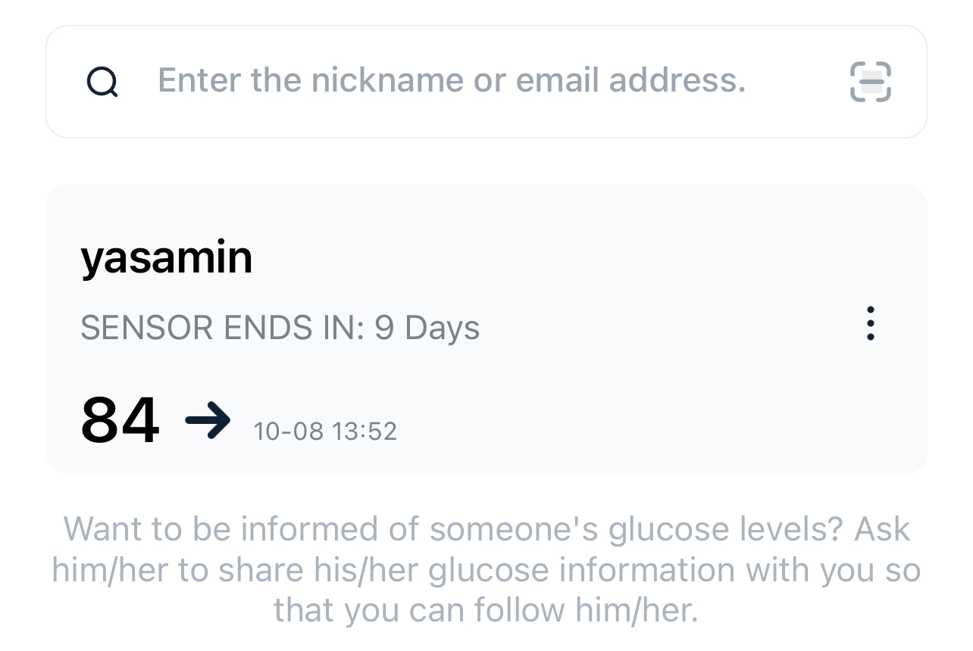The height and width of the screenshot is (651, 973).
Task: Click the magnifying glass search icon
Action: click(x=102, y=82)
